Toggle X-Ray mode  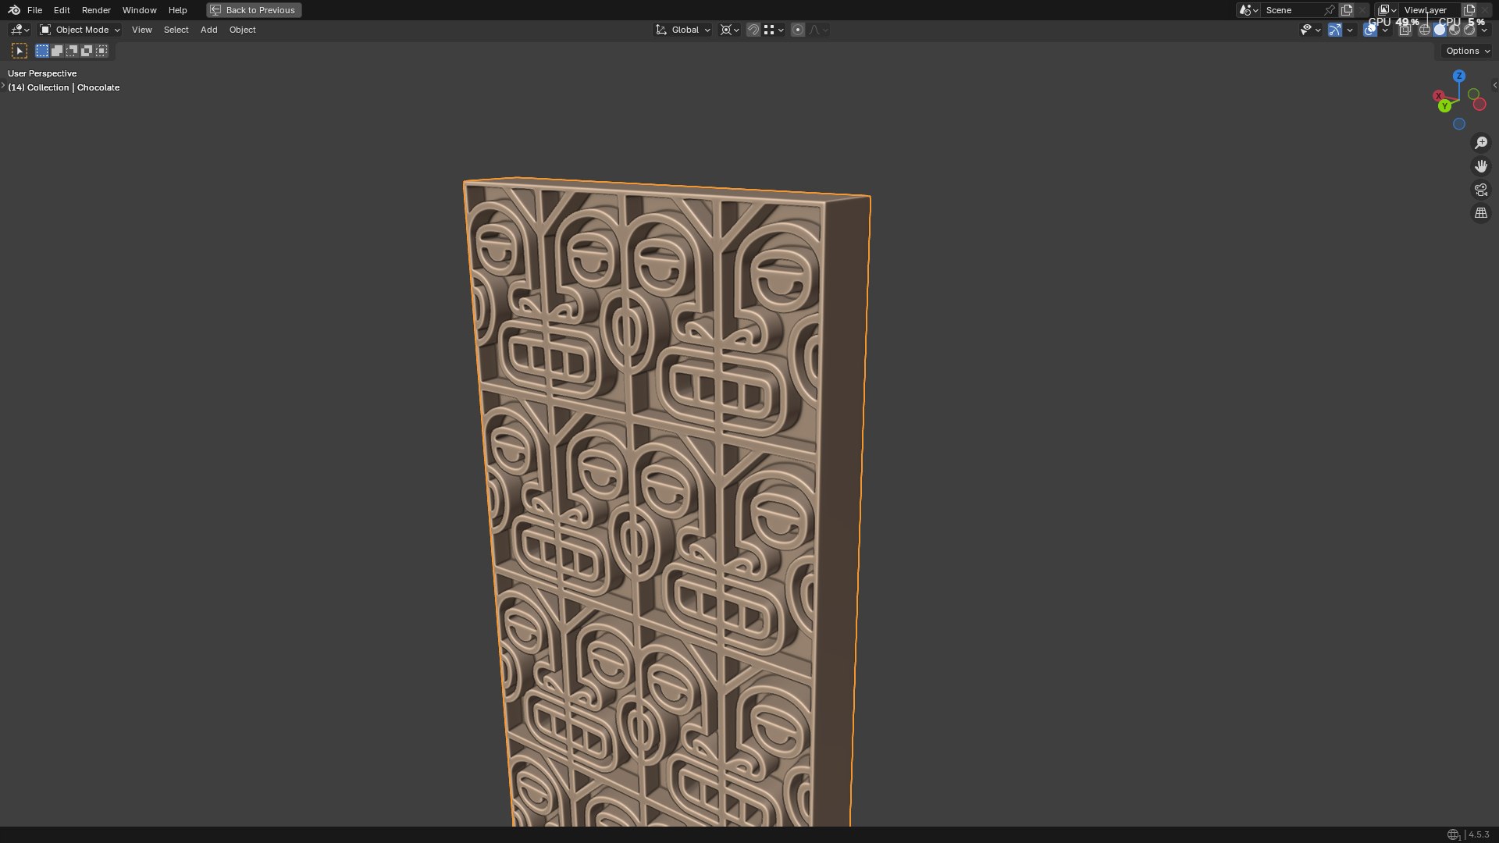click(1405, 30)
